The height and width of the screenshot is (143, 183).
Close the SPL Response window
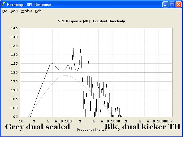pos(178,5)
